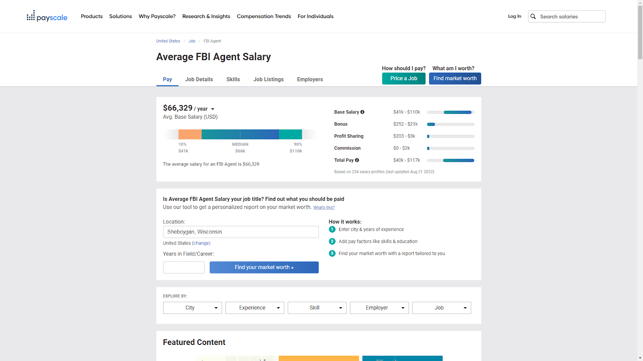Click the salary range percentile bar

[x=240, y=134]
